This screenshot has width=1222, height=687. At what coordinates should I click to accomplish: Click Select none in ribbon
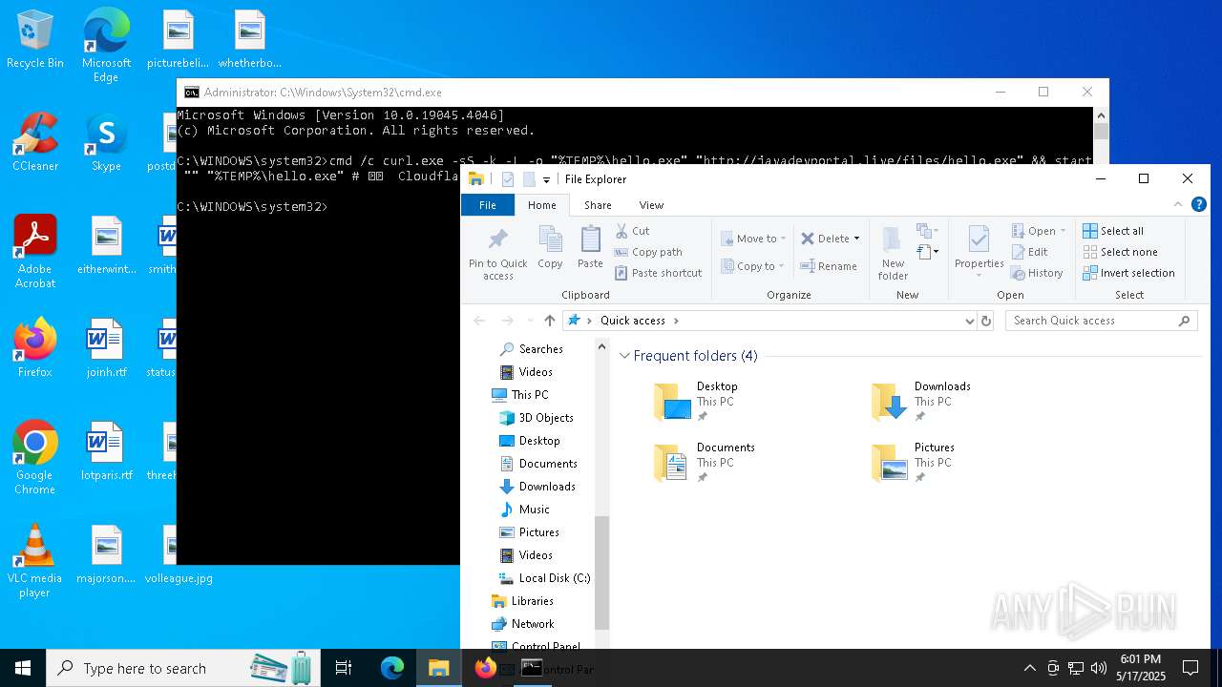(1120, 252)
